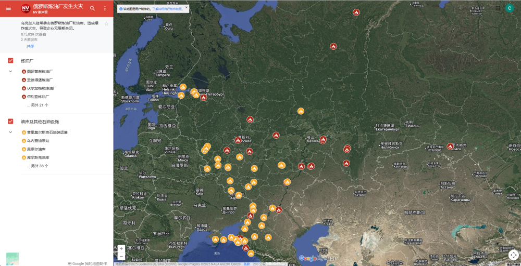
Task: Open the account avatar labeled C
Action: click(x=510, y=8)
